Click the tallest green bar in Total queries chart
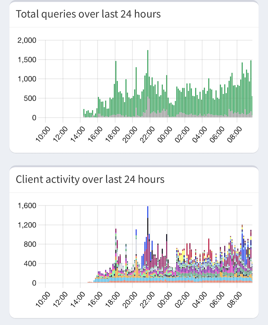The image size is (268, 325). click(x=148, y=84)
